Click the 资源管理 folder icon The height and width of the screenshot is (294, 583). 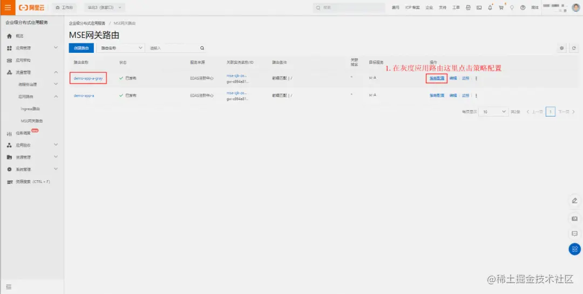[x=9, y=157]
